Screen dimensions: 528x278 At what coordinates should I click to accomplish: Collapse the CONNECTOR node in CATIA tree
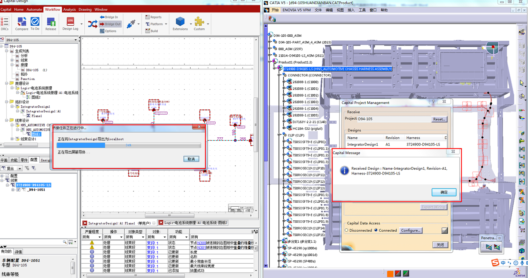click(x=279, y=75)
